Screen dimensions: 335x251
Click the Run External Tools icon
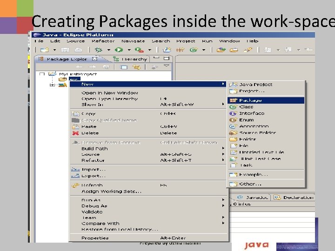(139, 50)
